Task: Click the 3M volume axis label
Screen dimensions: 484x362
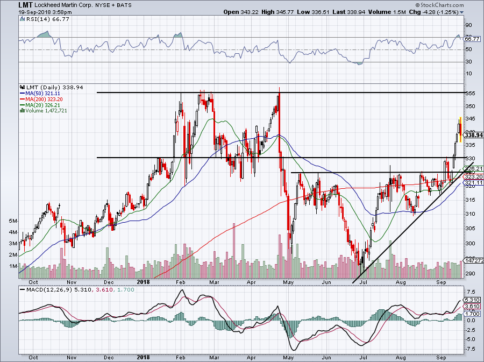Action: (x=13, y=244)
